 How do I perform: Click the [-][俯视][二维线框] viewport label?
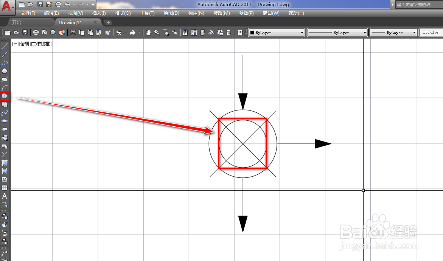(32, 44)
